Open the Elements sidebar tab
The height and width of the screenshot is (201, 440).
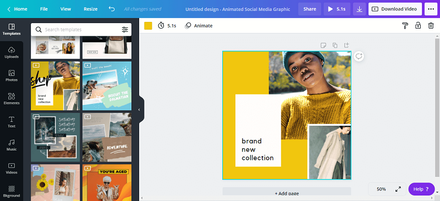(12, 99)
